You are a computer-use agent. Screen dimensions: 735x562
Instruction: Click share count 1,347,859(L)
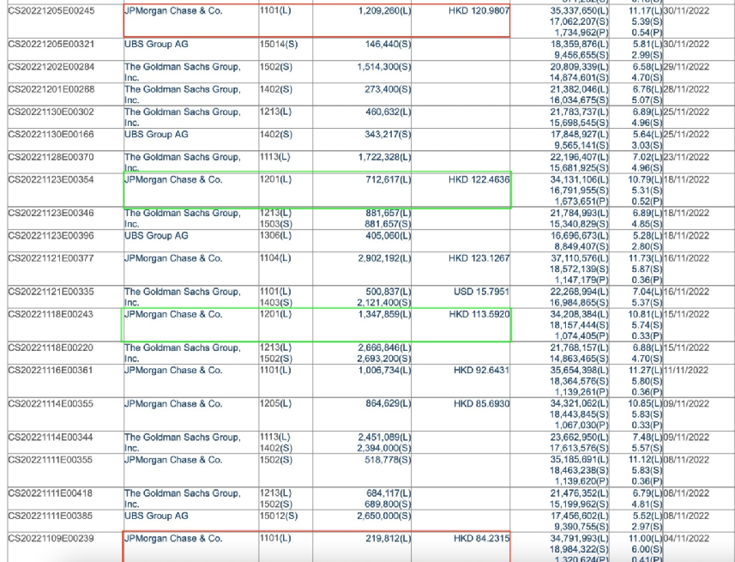coord(384,314)
